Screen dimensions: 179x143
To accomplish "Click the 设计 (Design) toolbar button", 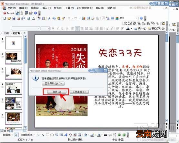I will coord(140,29).
